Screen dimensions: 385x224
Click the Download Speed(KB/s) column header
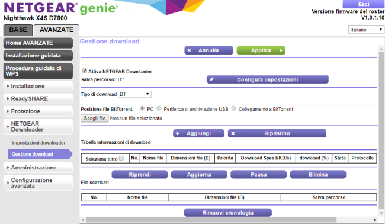pyautogui.click(x=266, y=158)
